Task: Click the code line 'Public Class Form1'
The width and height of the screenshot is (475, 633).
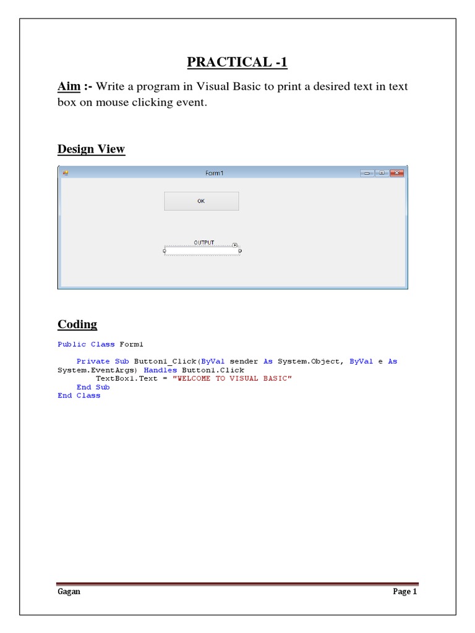Action: pos(100,344)
